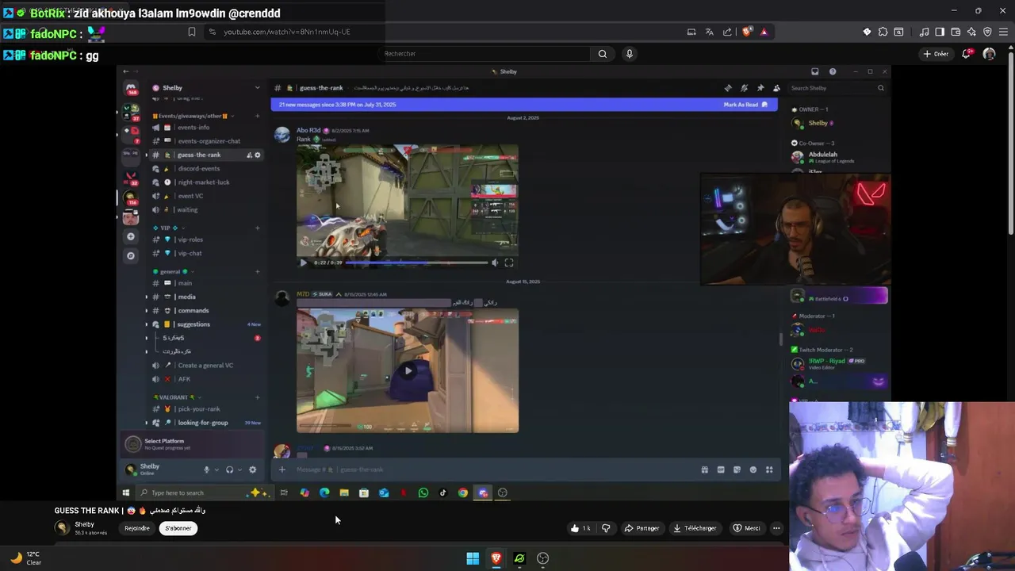Create invite for guess-the-rank channel
This screenshot has height=571, width=1015.
(249, 155)
